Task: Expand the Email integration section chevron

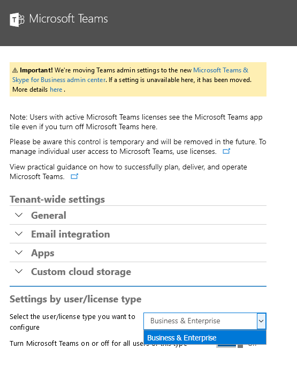Action: pos(19,234)
